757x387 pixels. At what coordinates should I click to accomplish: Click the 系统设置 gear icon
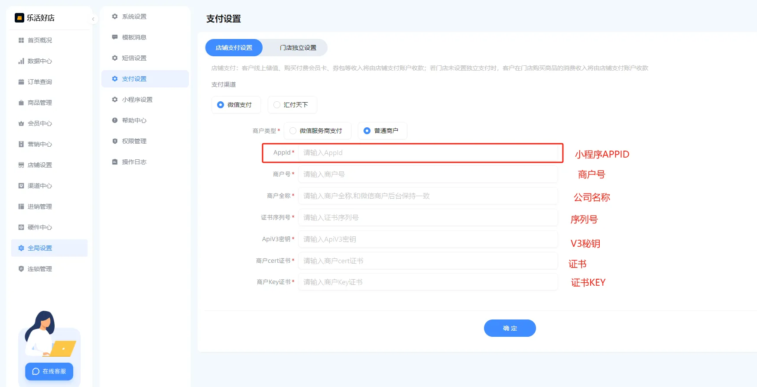click(115, 16)
